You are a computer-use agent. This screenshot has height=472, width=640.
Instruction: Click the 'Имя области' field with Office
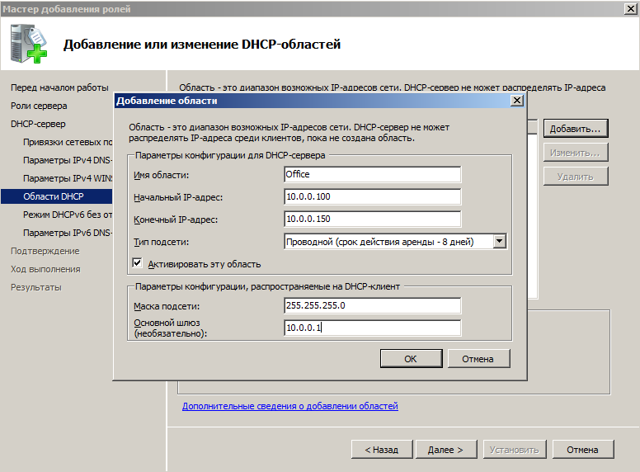click(372, 174)
